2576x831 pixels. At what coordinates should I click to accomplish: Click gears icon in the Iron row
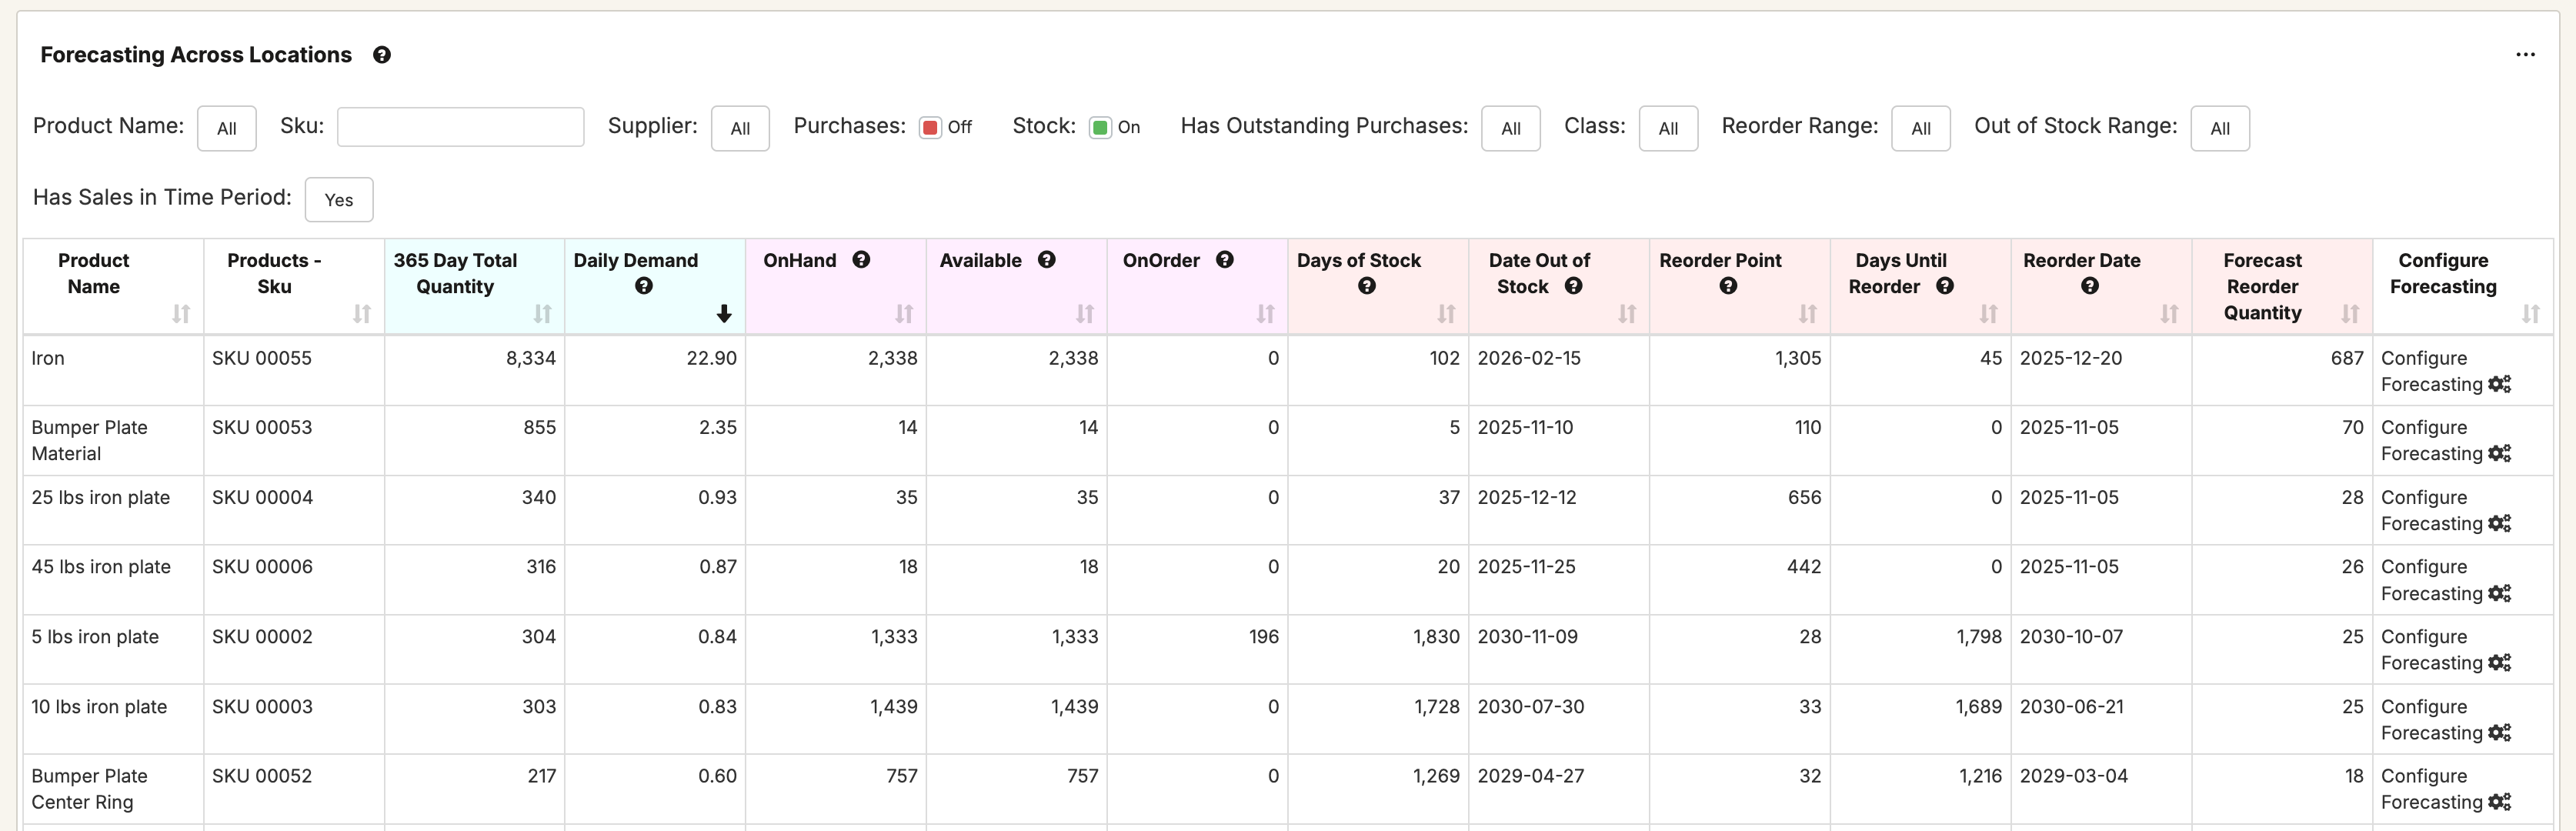click(x=2499, y=384)
